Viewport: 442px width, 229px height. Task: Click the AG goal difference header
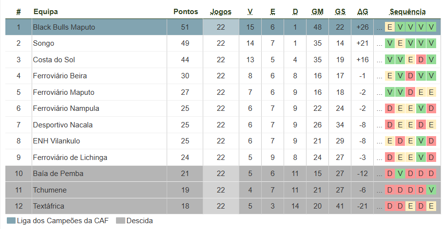[363, 12]
